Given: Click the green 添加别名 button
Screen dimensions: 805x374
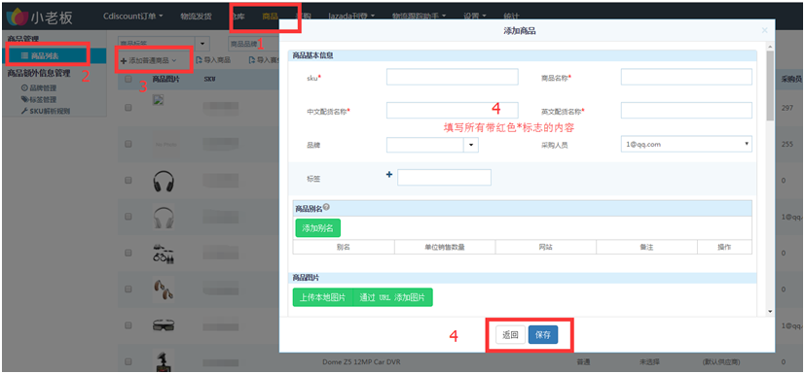Looking at the screenshot, I should coord(317,228).
